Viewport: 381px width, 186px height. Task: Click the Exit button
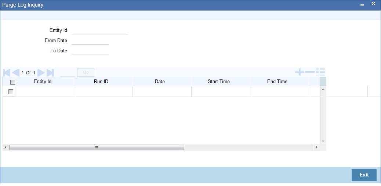click(364, 175)
